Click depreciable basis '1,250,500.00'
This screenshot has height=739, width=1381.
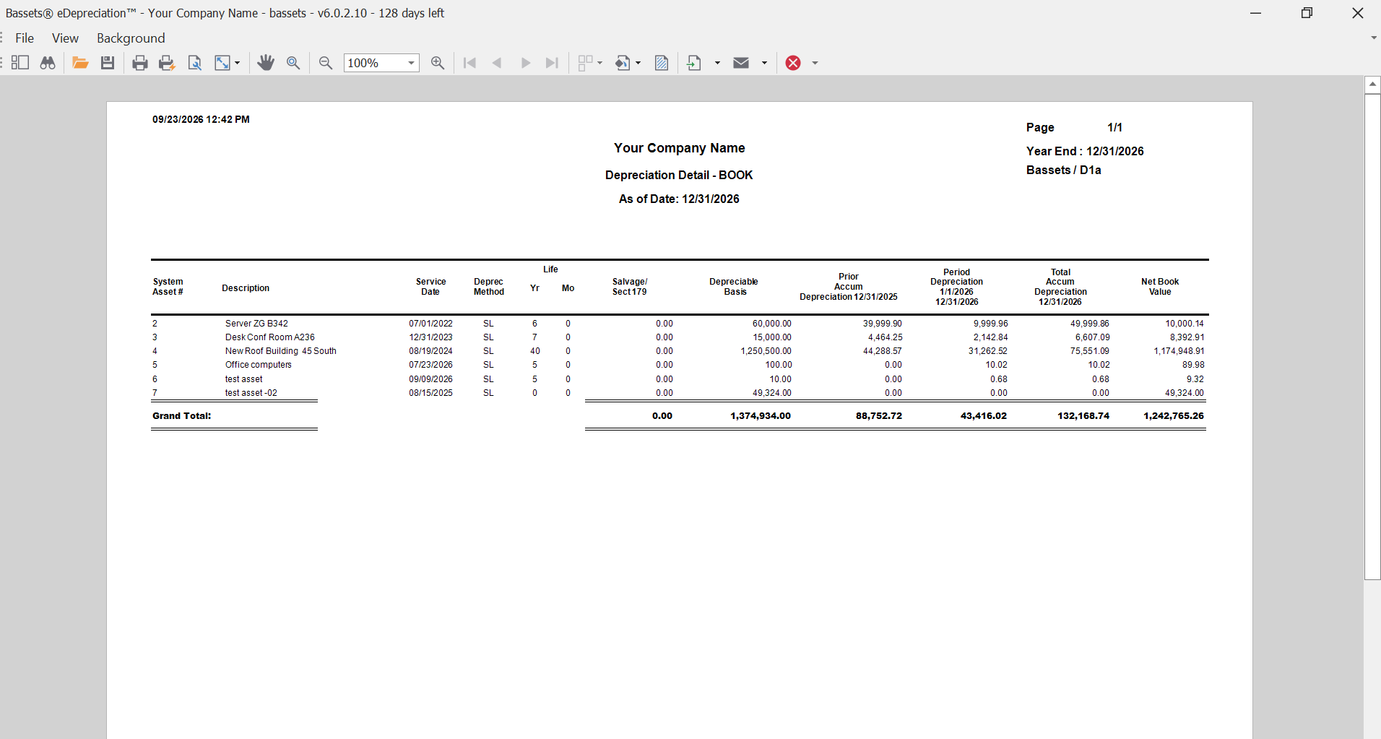[x=766, y=351]
